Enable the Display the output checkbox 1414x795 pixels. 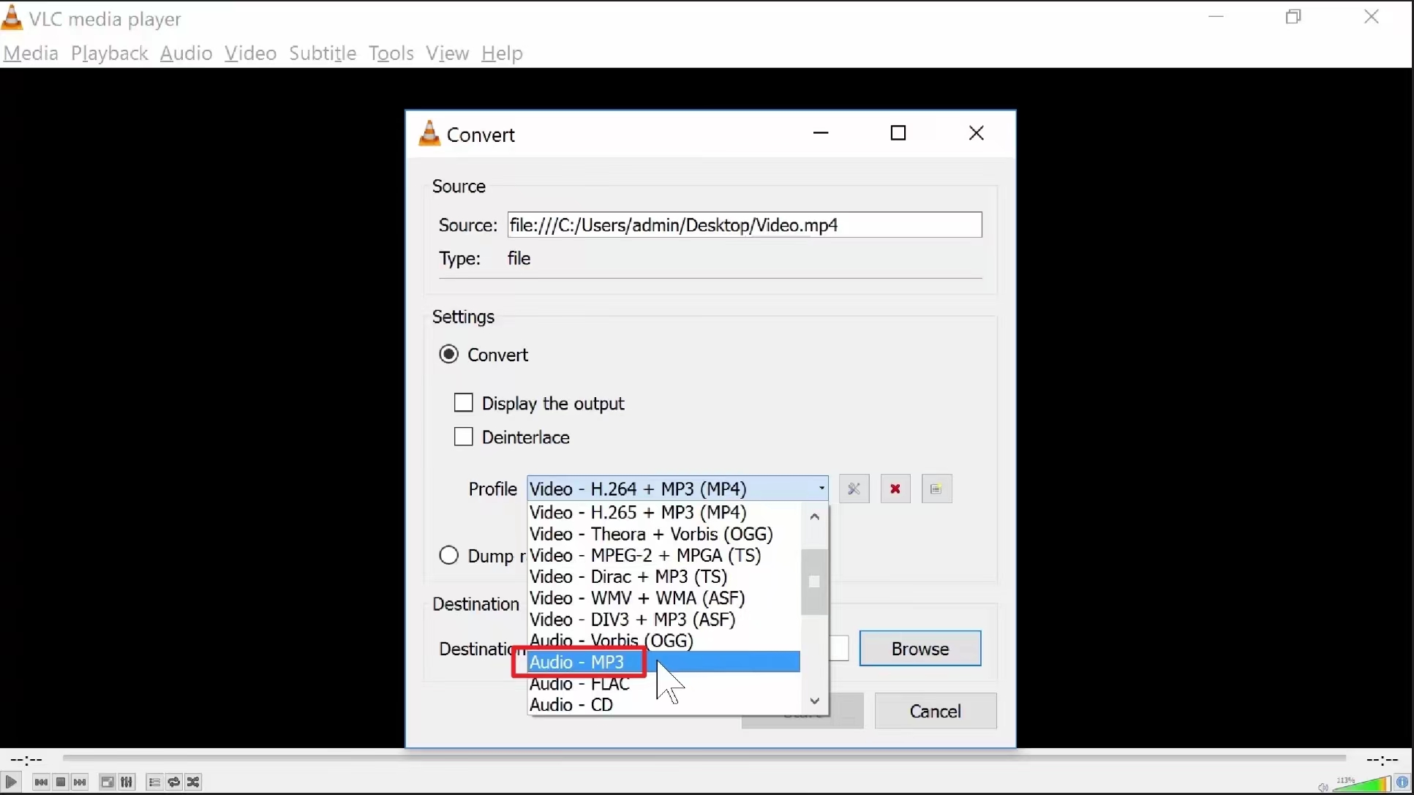(x=464, y=403)
